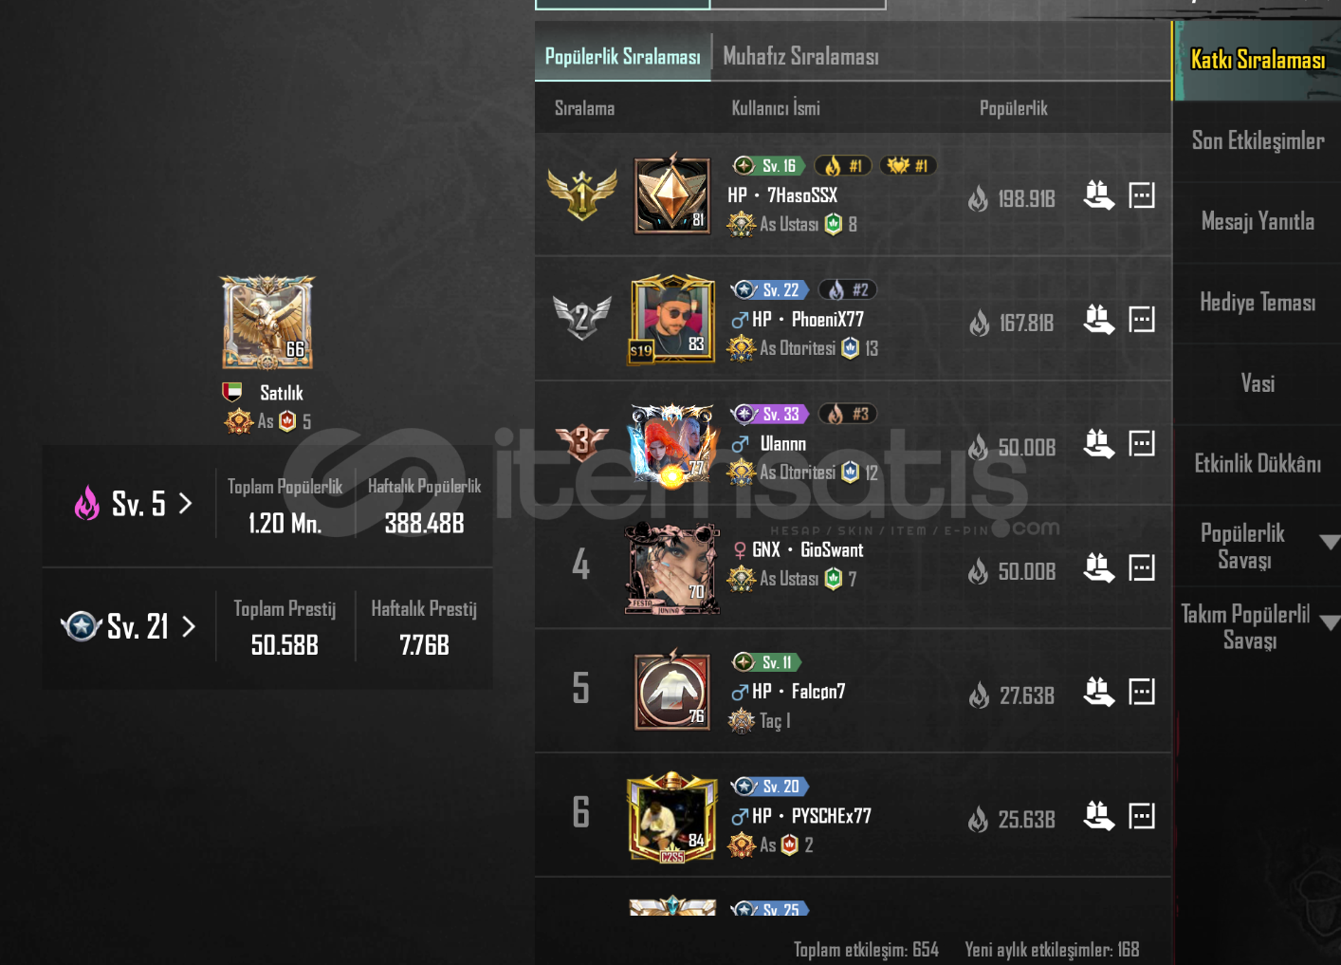
Task: Select Katkı Sıralaması sidebar entry
Action: click(x=1258, y=61)
